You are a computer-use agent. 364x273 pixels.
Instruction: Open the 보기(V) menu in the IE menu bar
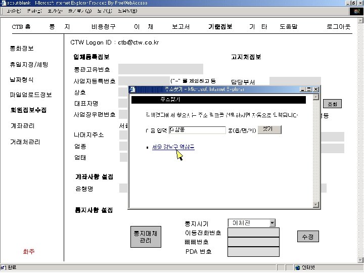click(x=55, y=11)
